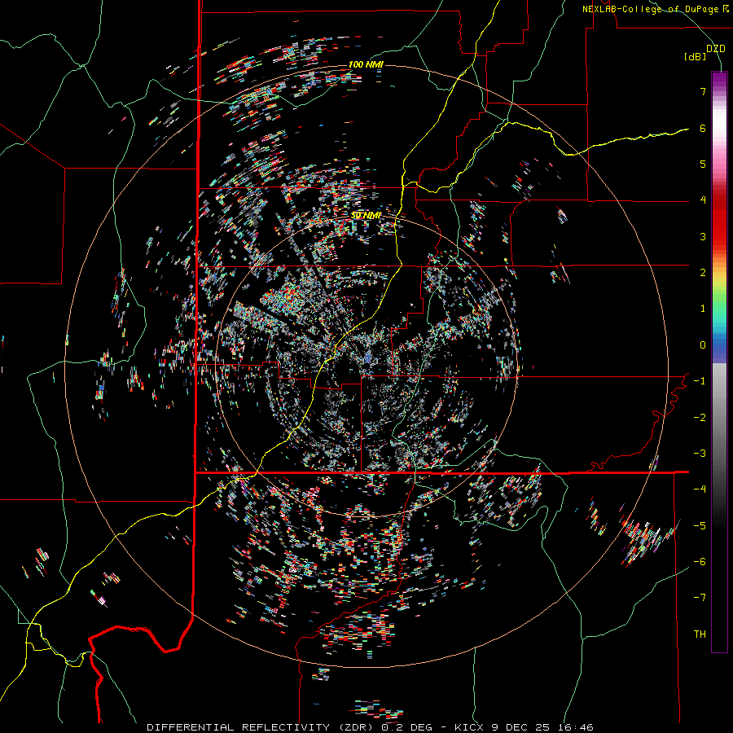The width and height of the screenshot is (733, 733).
Task: Click the DIFFERENTIAL REFLECTIVITY (ZDR) caption text
Action: (260, 727)
